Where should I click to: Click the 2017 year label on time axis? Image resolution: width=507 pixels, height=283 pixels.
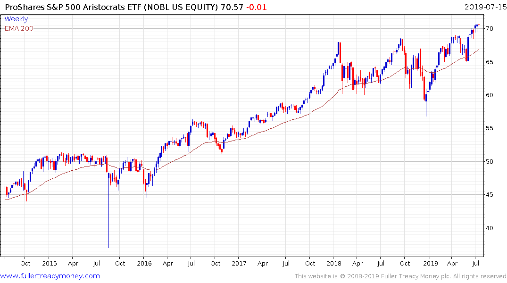tap(239, 263)
